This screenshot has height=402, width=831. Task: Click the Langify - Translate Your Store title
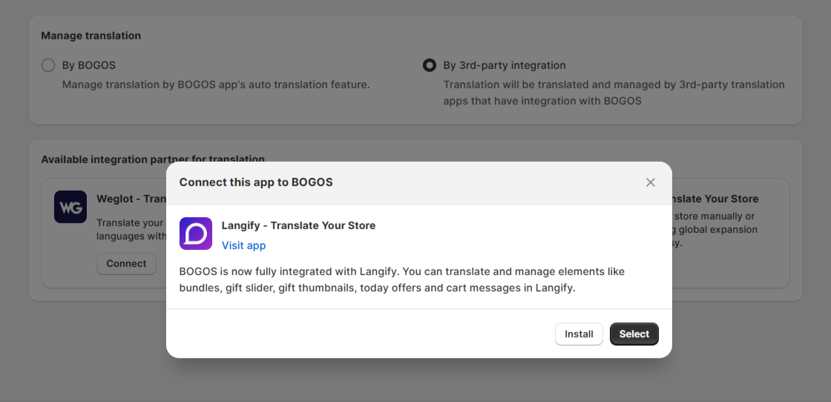click(298, 225)
